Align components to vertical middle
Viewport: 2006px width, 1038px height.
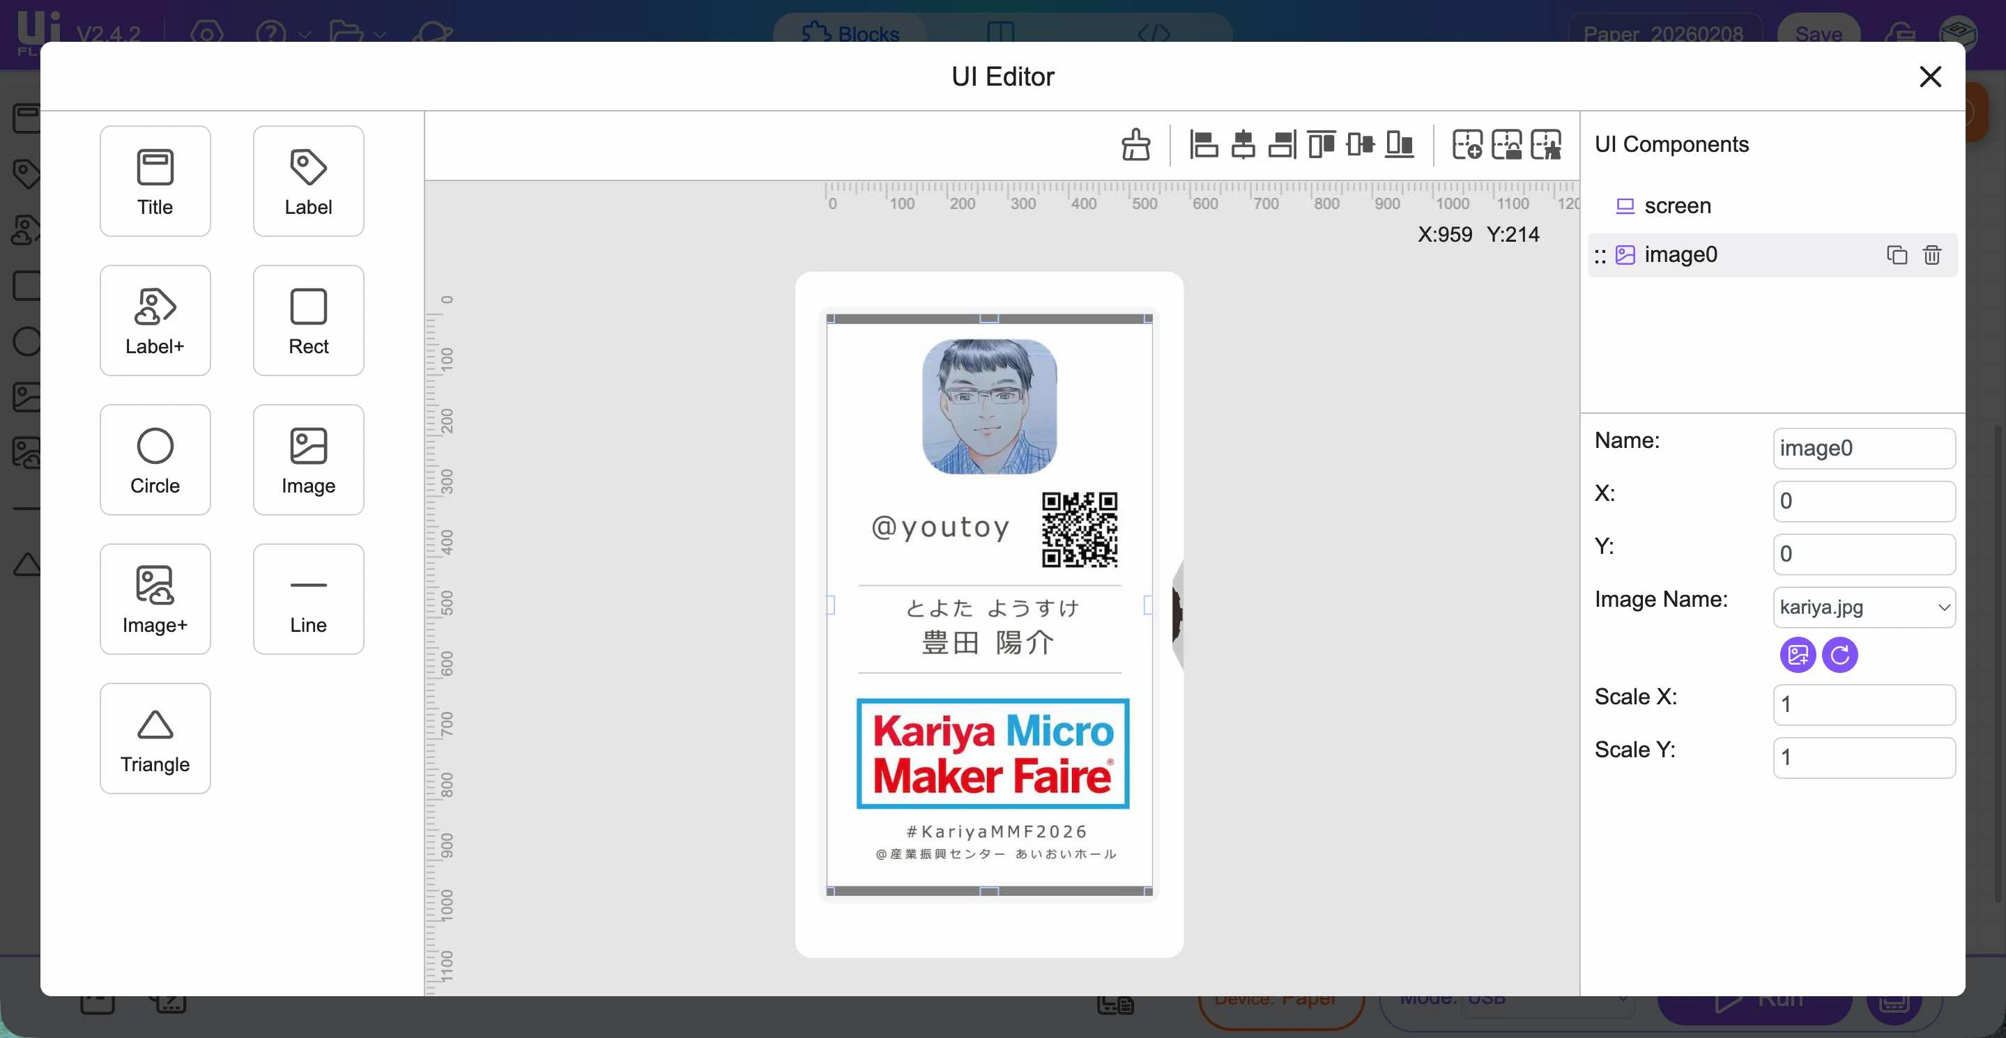tap(1360, 145)
